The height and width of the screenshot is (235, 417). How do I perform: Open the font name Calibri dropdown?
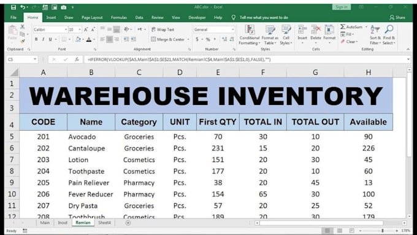[66, 29]
